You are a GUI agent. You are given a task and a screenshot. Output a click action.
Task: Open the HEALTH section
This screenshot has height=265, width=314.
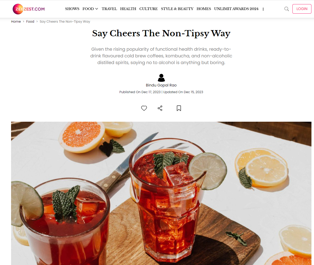tap(128, 9)
